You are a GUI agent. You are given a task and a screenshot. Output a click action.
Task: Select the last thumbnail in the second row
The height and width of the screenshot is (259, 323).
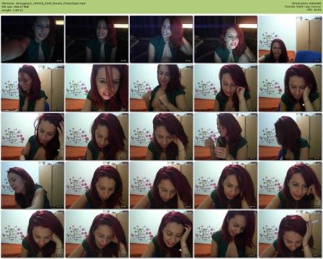(x=290, y=88)
